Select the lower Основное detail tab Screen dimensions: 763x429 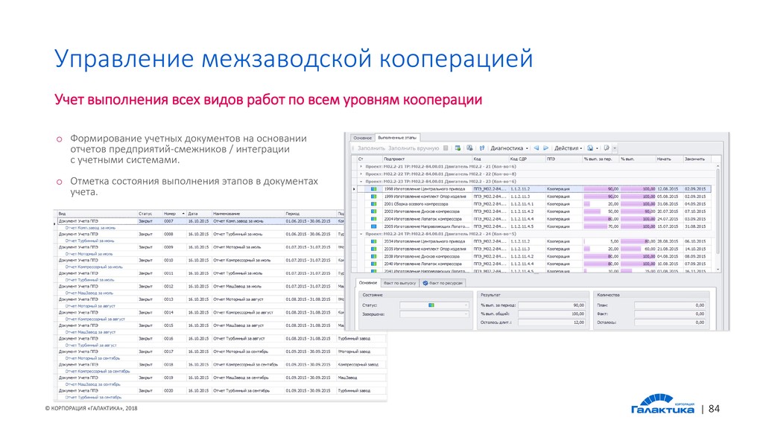(368, 282)
